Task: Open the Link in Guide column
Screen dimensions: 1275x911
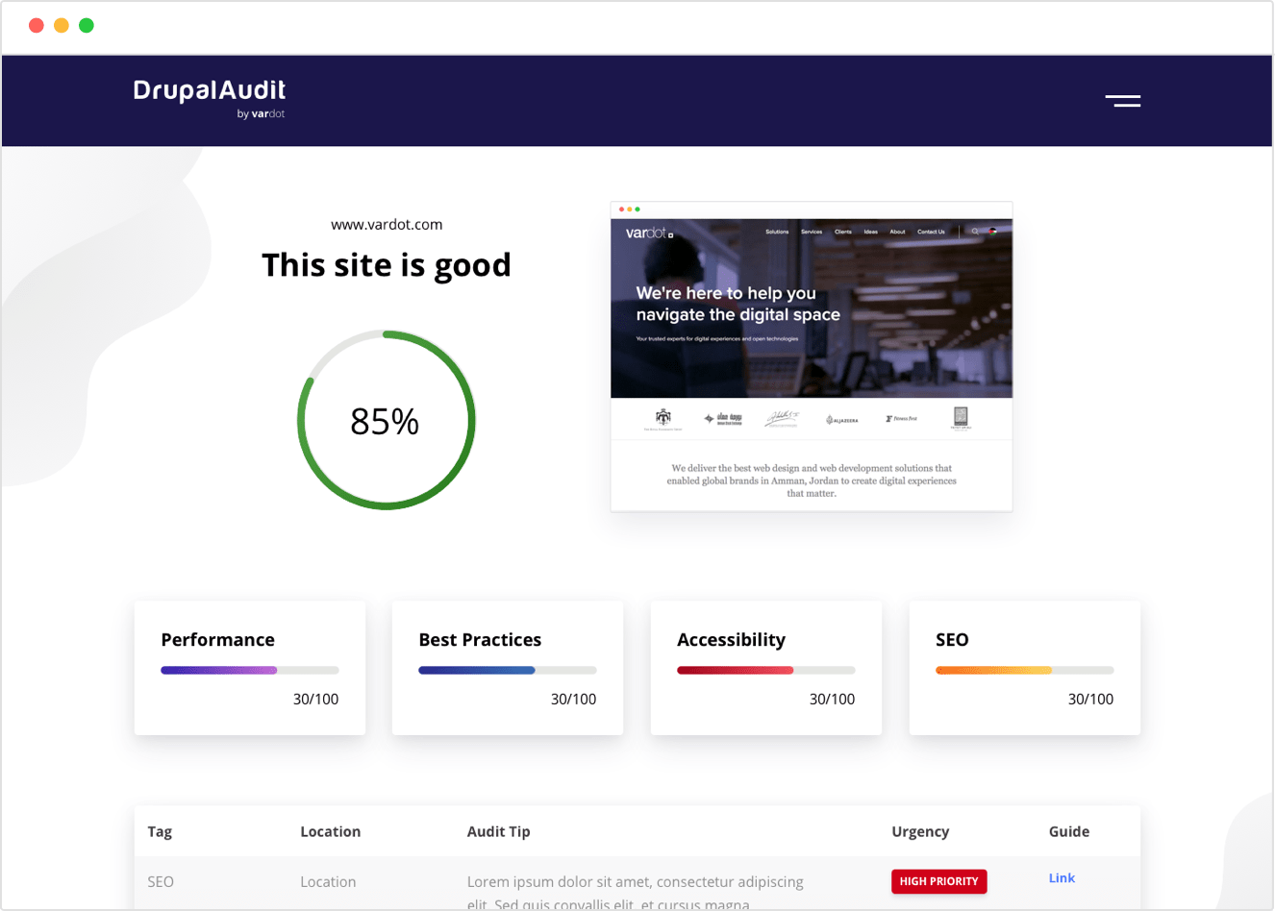Action: pyautogui.click(x=1062, y=878)
